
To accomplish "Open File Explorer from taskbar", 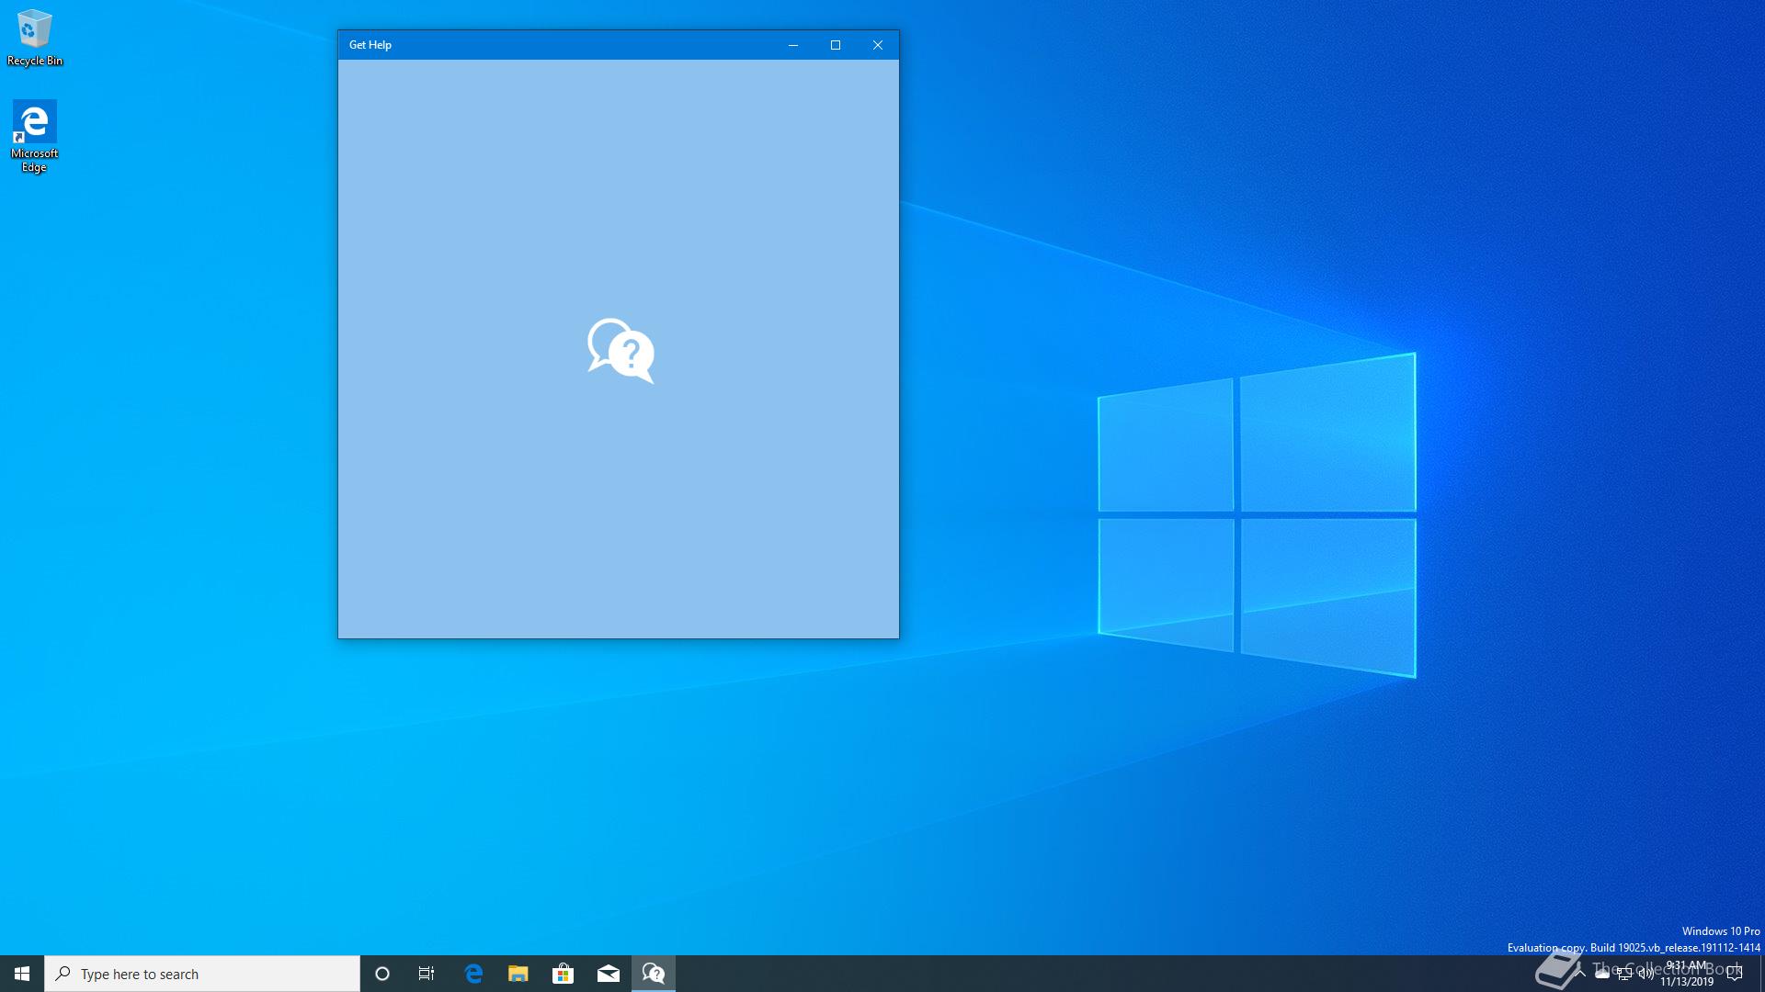I will pos(518,974).
